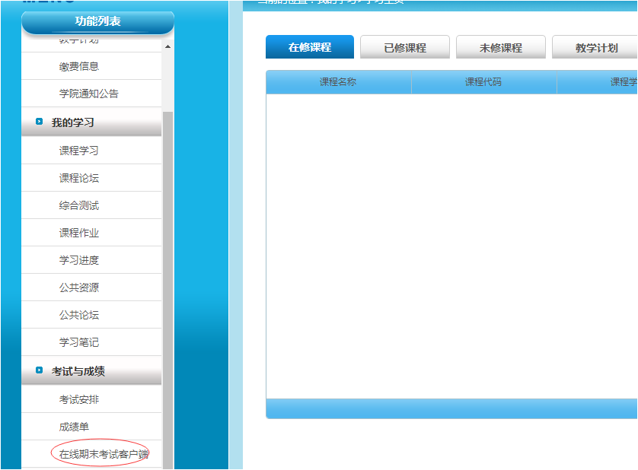
Task: Click sidebar scrollbar up arrow
Action: coord(167,47)
